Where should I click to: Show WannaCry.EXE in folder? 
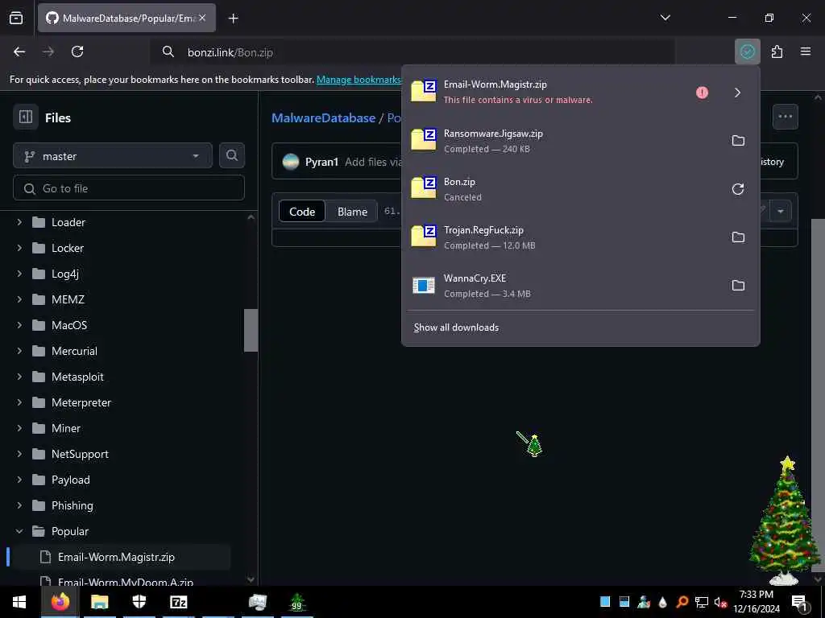point(738,286)
